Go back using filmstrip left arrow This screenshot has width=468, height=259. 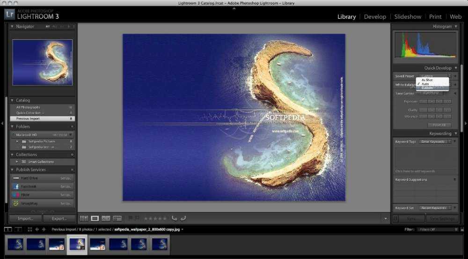point(37,229)
